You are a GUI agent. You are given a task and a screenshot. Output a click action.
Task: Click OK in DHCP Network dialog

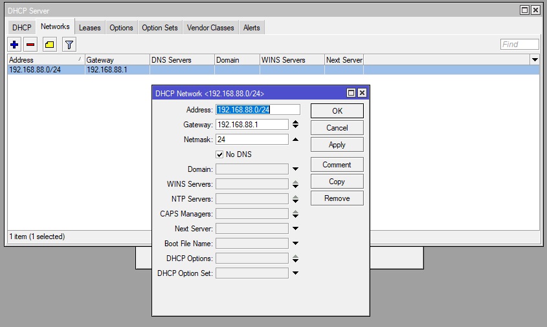coord(337,111)
